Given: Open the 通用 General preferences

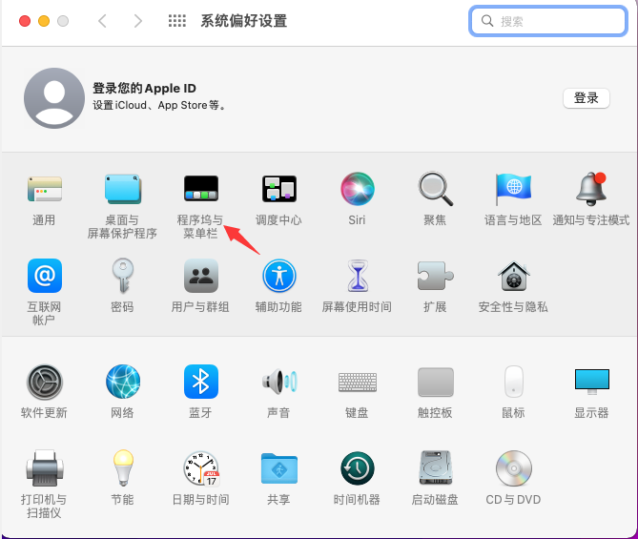Looking at the screenshot, I should coord(45,189).
